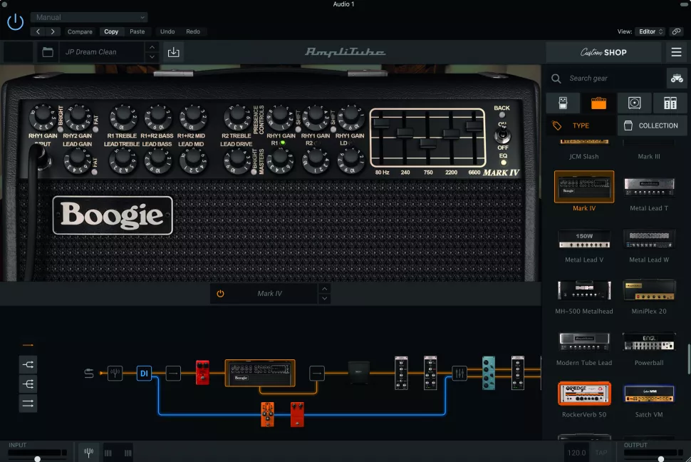This screenshot has height=462, width=691.
Task: Open the preset browser folder icon
Action: click(x=48, y=52)
